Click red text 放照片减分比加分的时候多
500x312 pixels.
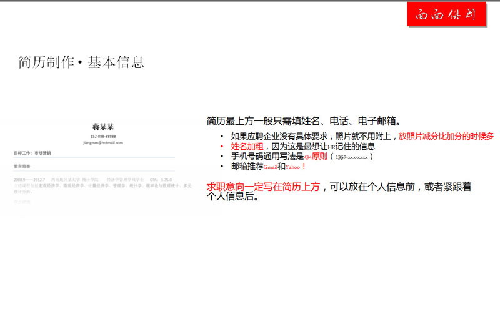tap(446, 136)
